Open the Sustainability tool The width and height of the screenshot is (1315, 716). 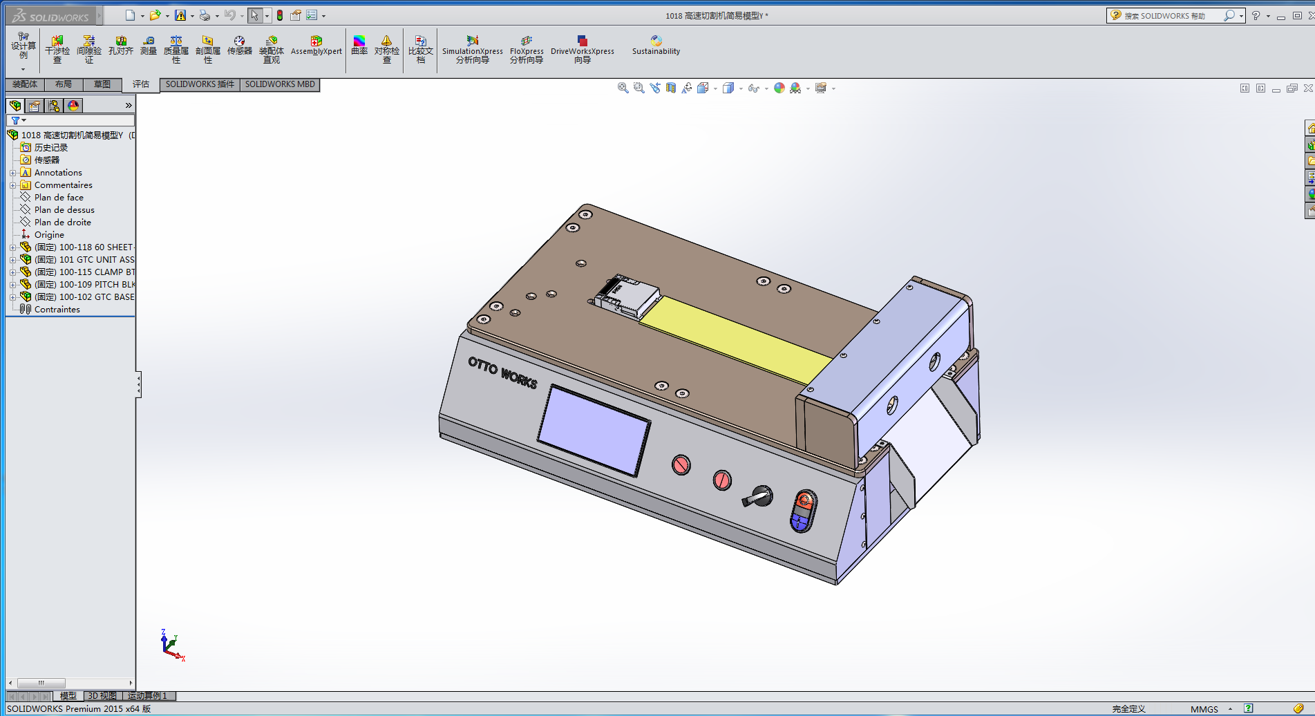coord(656,46)
